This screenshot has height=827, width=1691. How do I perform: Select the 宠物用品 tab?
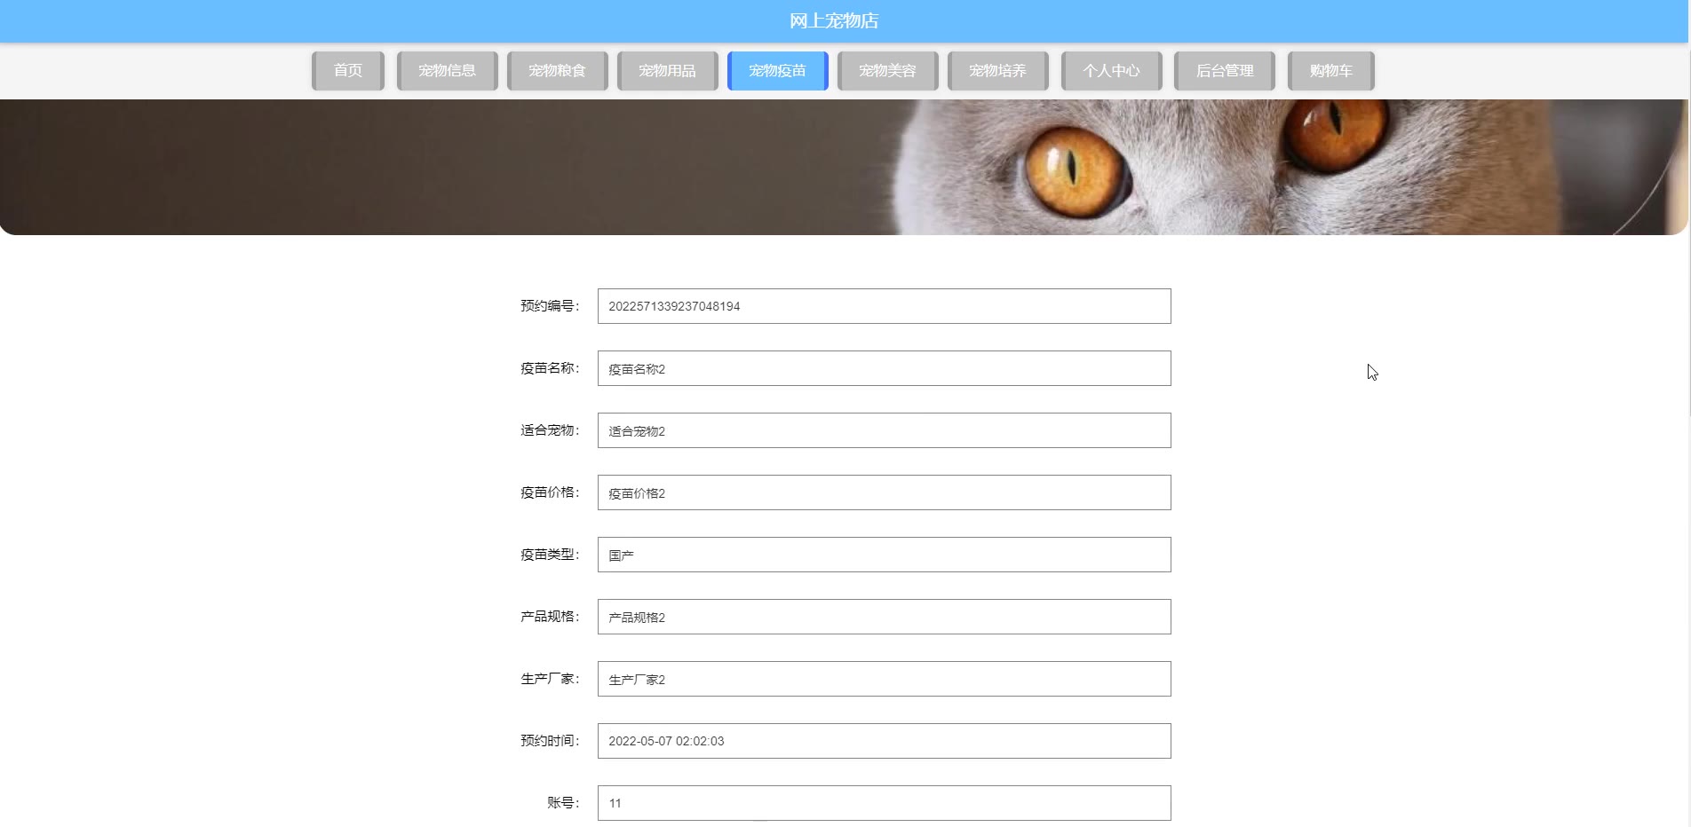(x=667, y=71)
